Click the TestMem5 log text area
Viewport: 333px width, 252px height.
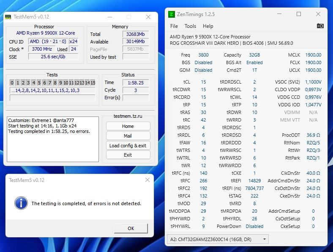(x=53, y=139)
